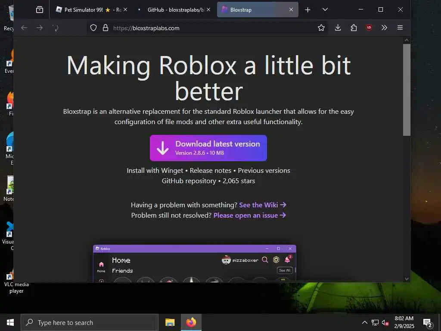The height and width of the screenshot is (331, 441).
Task: Open tracking protection shield icon
Action: coord(93,28)
